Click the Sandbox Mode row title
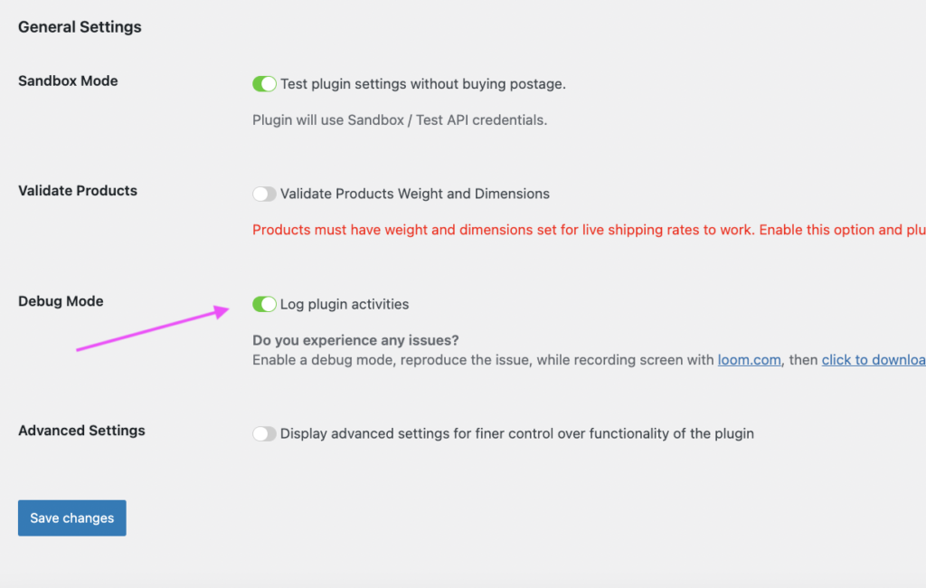Image resolution: width=926 pixels, height=588 pixels. point(68,81)
